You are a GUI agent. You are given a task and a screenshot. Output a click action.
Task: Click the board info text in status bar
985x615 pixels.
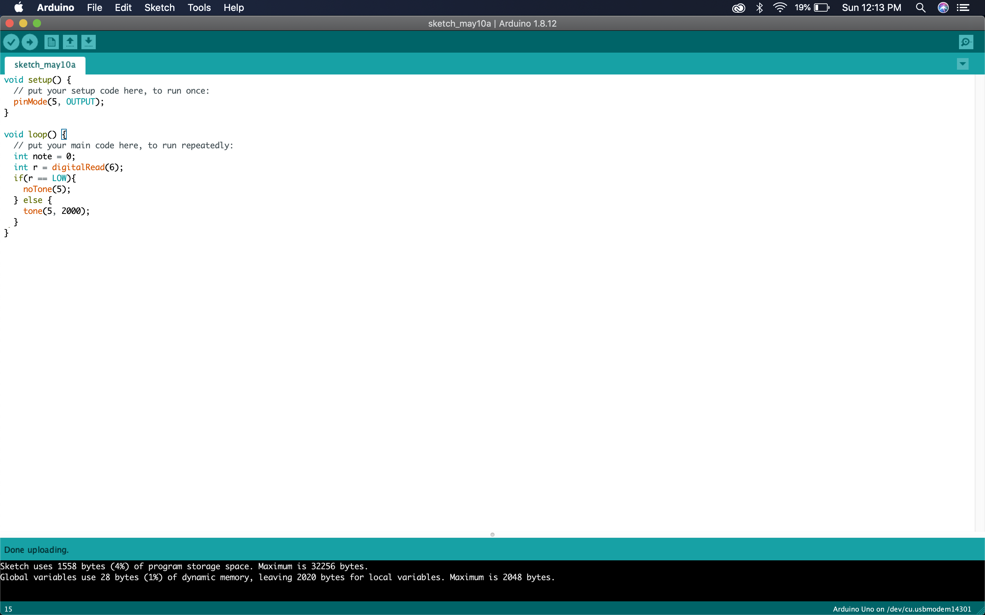[x=902, y=609]
